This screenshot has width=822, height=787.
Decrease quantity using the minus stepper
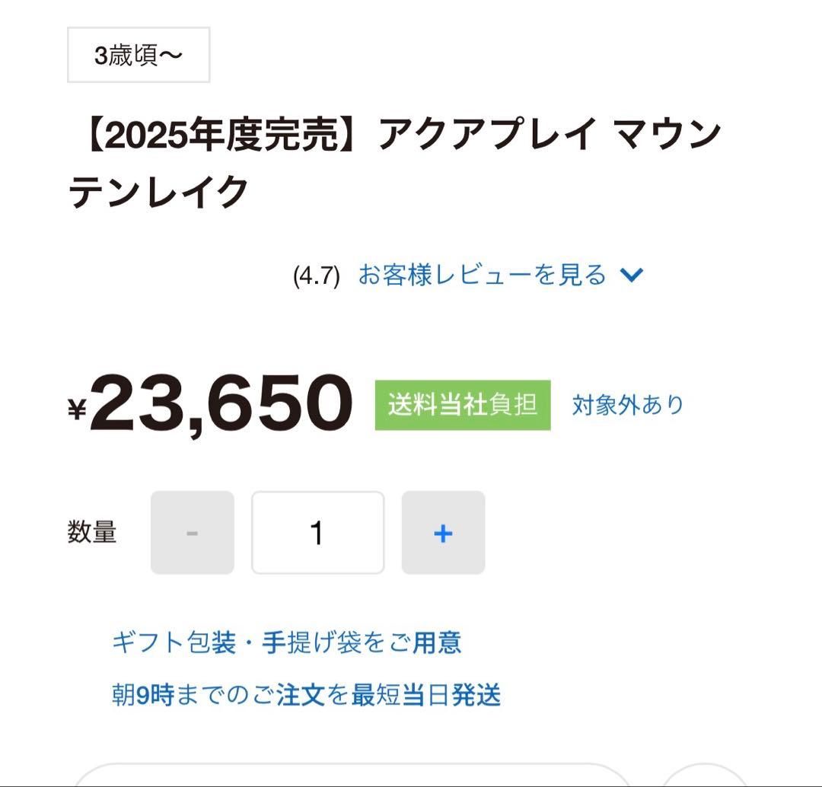click(192, 532)
